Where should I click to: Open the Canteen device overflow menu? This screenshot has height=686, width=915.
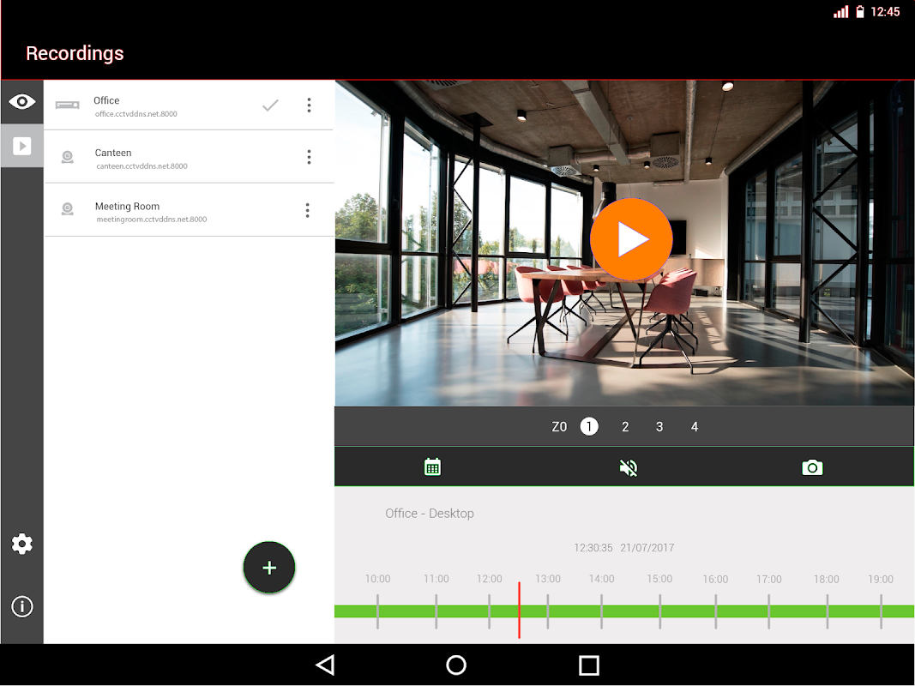tap(310, 157)
